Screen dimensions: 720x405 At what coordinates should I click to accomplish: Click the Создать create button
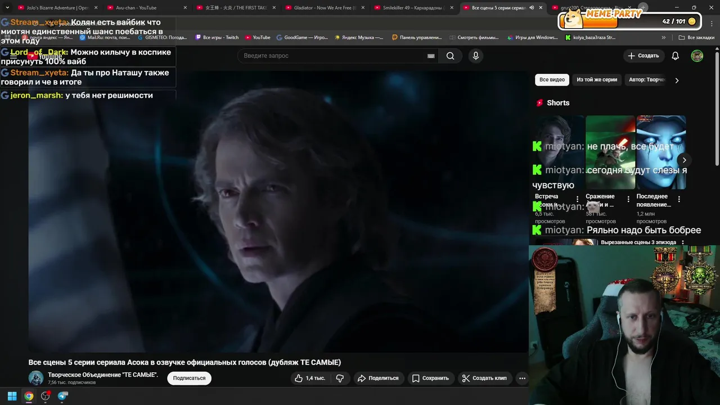coord(643,56)
